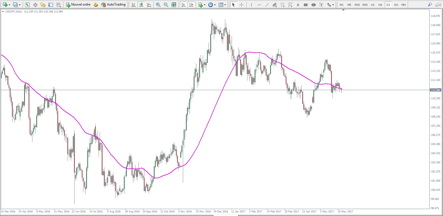Screen dimensions: 443x216
Task: Select the equidistant channel tool
Action: click(x=275, y=5)
